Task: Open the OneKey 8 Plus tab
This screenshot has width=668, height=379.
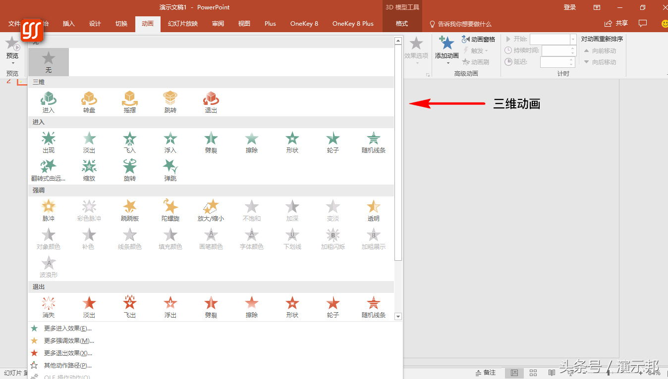Action: [x=353, y=24]
